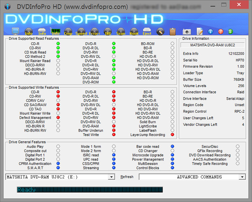Open the drive Info toolbar icon
Image resolution: width=252 pixels, height=202 pixels.
(42, 31)
